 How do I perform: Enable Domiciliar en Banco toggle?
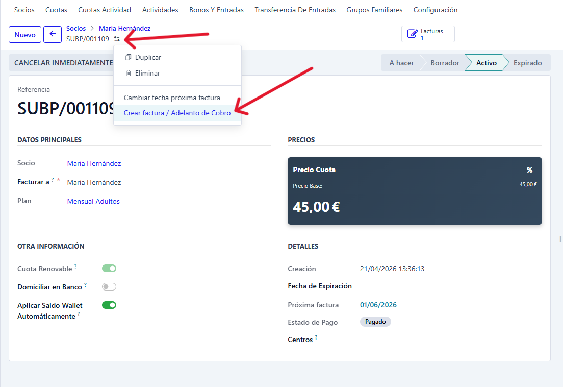[x=109, y=287]
